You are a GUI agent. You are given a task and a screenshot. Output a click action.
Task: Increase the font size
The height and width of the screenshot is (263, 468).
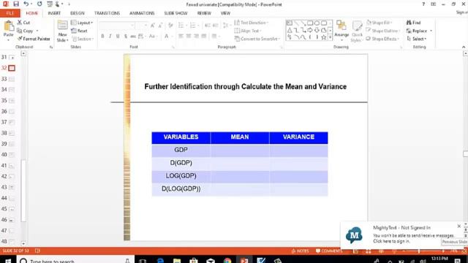[x=153, y=26]
